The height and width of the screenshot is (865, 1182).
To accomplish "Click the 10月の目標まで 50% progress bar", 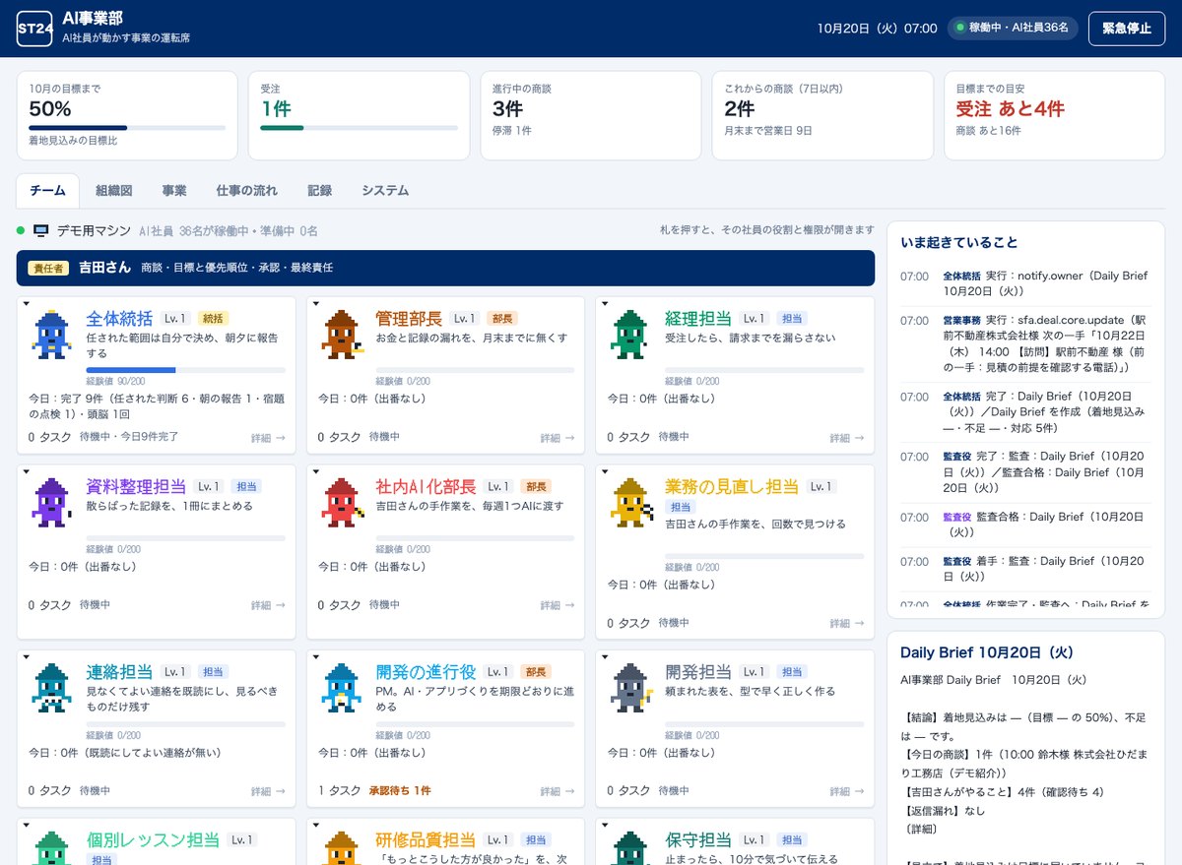I will click(127, 128).
